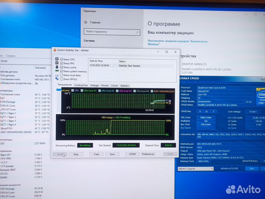Open the Clocks tab

(114, 85)
